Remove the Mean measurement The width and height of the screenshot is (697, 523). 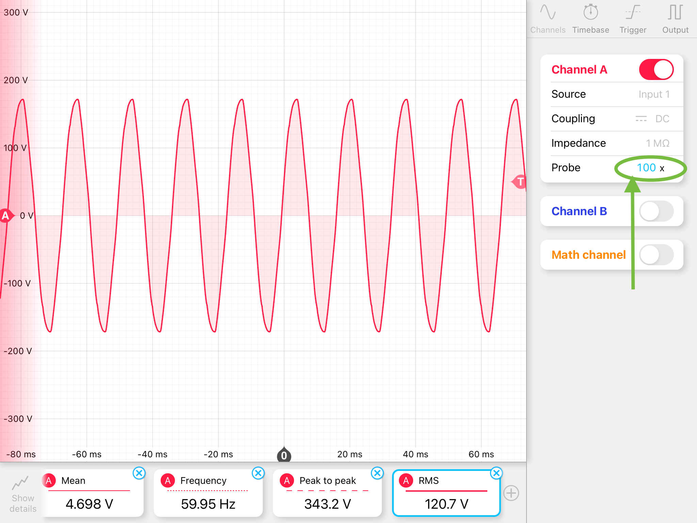tap(139, 473)
